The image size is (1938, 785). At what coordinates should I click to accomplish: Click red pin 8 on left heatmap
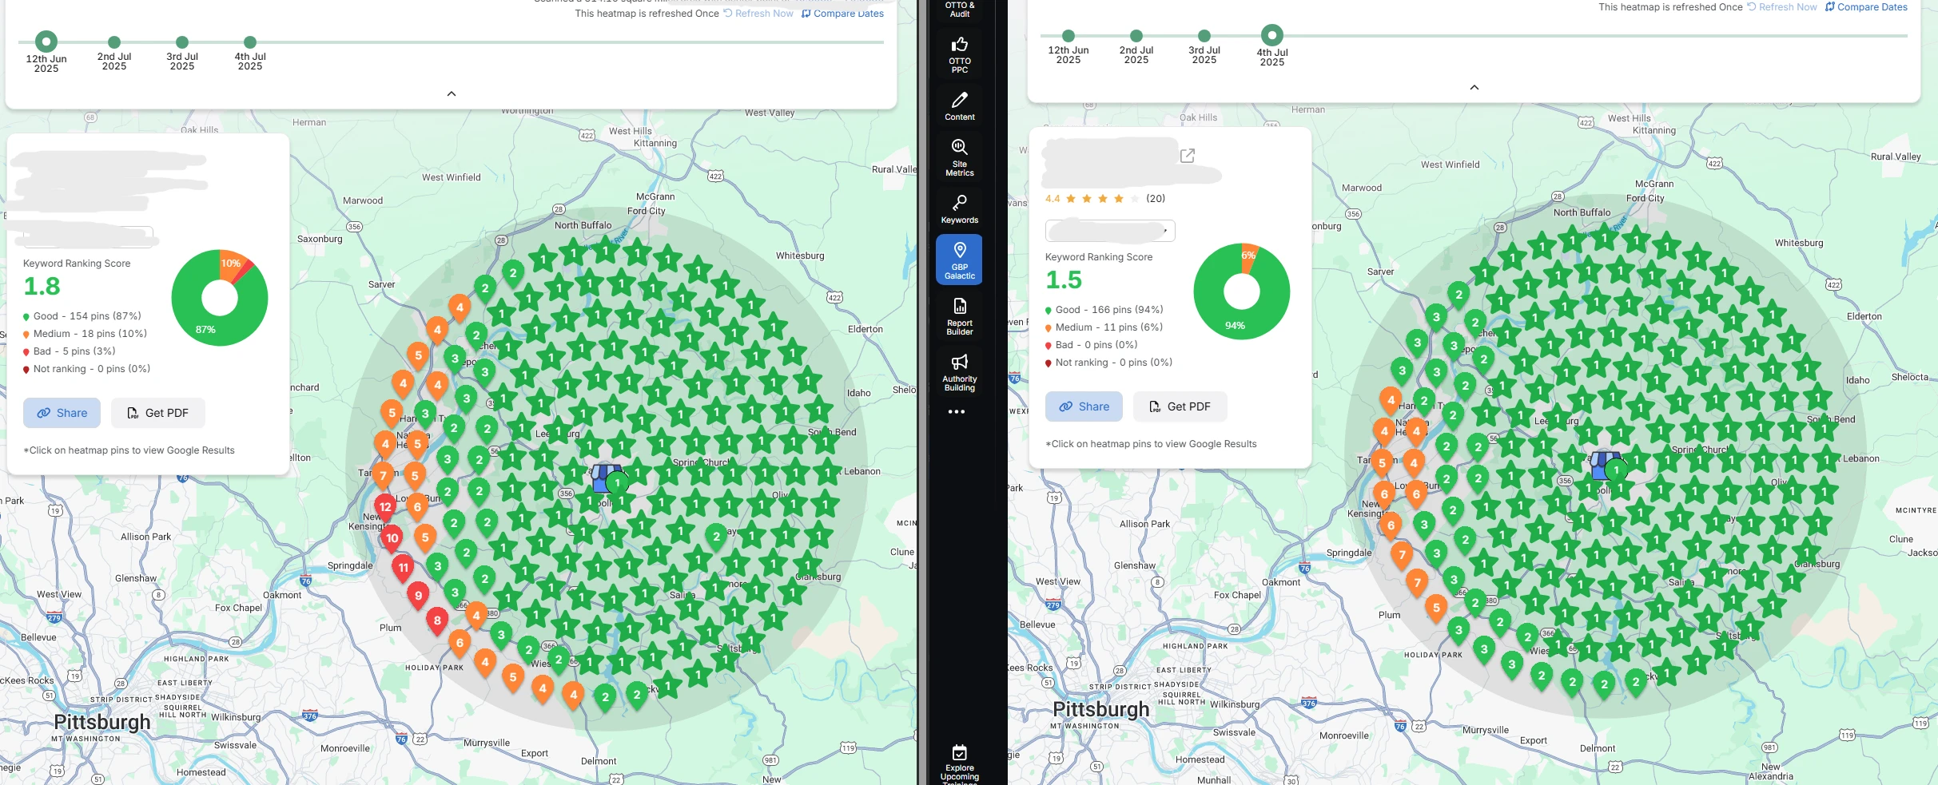pyautogui.click(x=437, y=621)
